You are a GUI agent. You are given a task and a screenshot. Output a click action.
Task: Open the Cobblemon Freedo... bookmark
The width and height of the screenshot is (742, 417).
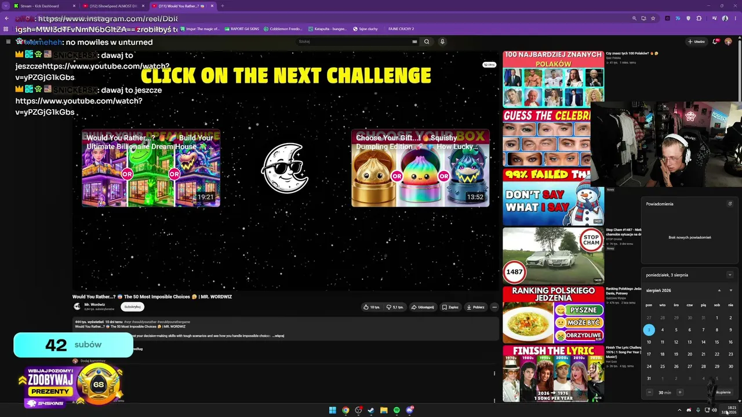[283, 28]
